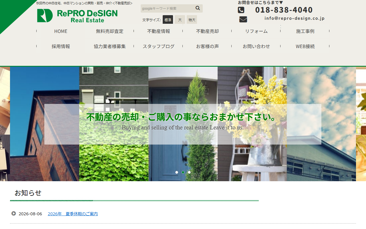Open the 2026年 夏季休暇のご案内 news link
The width and height of the screenshot is (366, 229).
(73, 214)
